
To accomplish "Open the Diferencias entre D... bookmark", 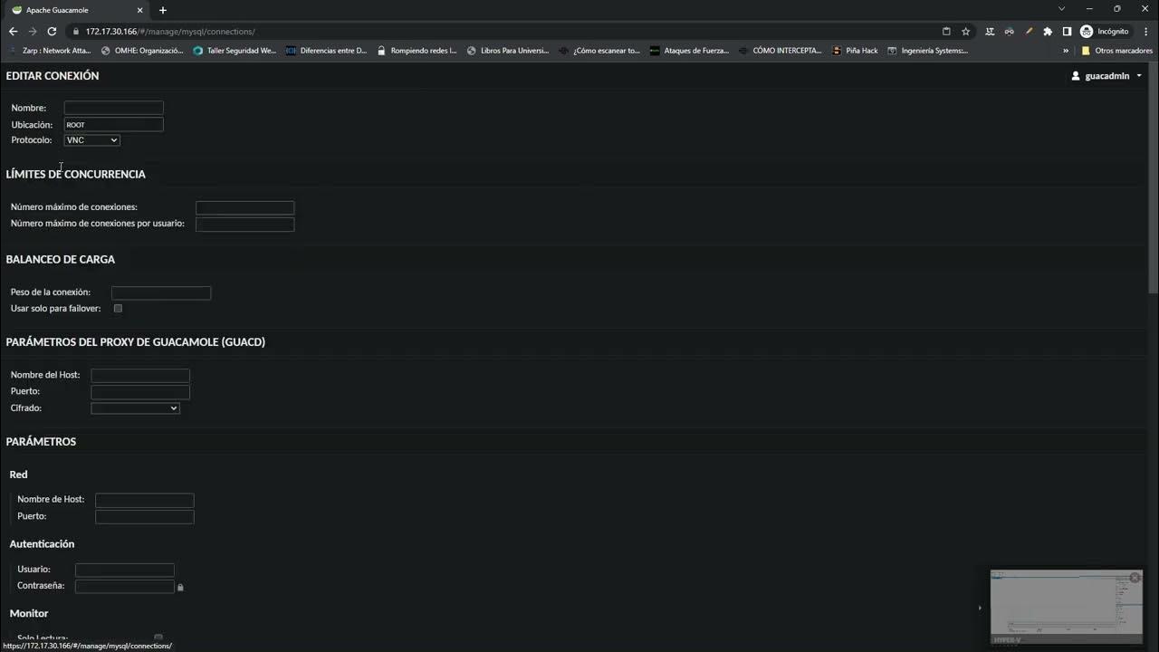I will [x=327, y=51].
